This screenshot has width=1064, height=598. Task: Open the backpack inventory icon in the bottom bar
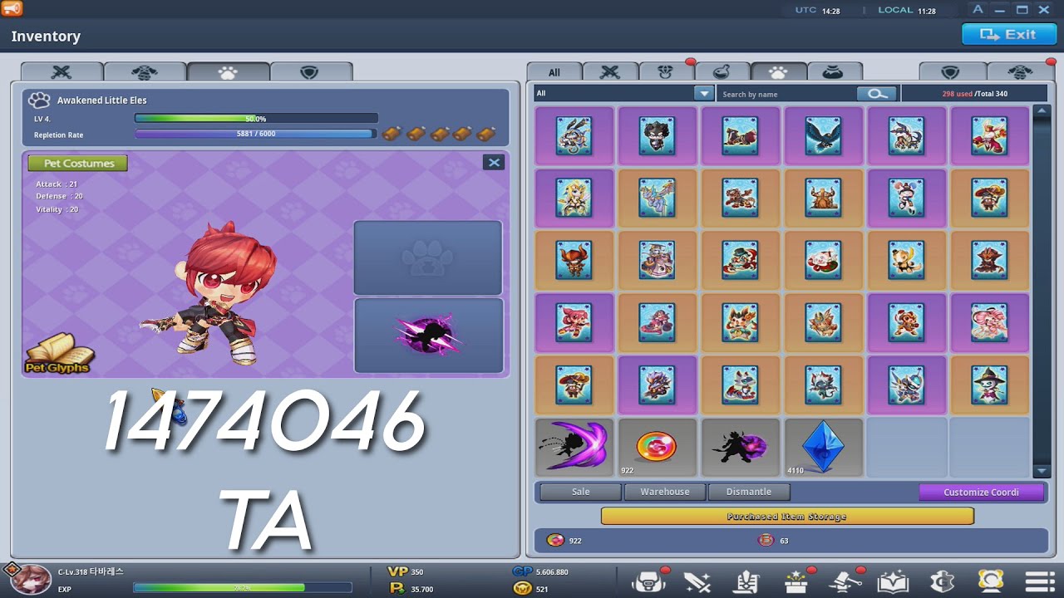coord(649,581)
